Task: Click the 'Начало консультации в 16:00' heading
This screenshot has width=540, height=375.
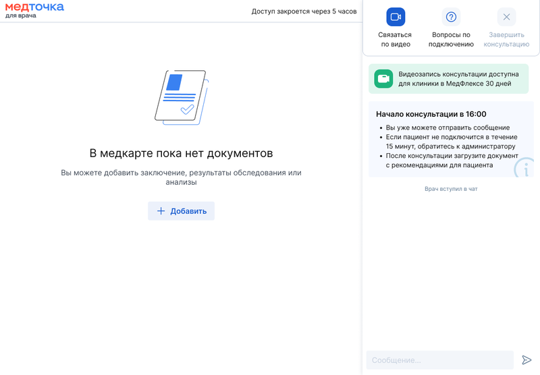Action: click(431, 114)
